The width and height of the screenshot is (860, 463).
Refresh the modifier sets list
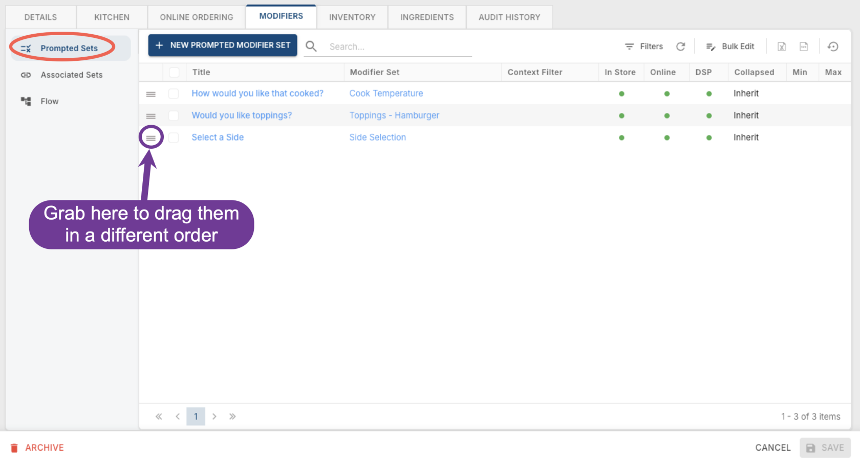[x=680, y=47]
